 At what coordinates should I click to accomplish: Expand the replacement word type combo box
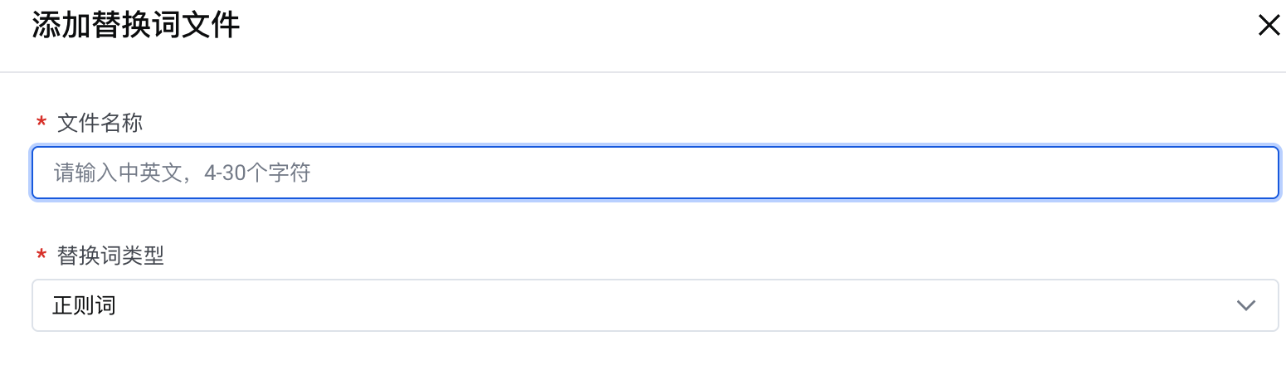(x=654, y=305)
